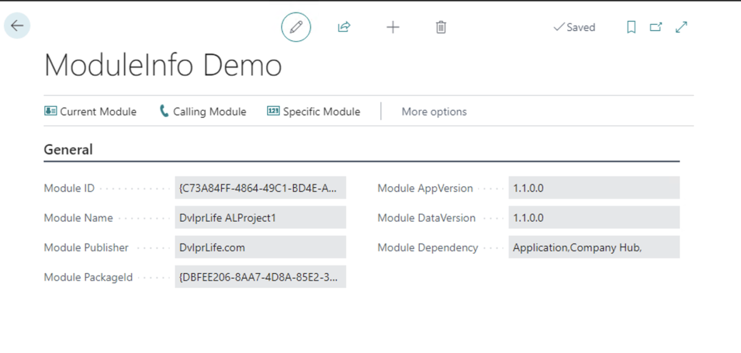The height and width of the screenshot is (353, 741).
Task: Open the share icon menu
Action: (x=343, y=27)
